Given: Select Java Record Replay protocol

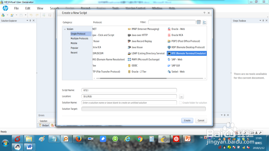Looking at the screenshot, I should pyautogui.click(x=140, y=41).
